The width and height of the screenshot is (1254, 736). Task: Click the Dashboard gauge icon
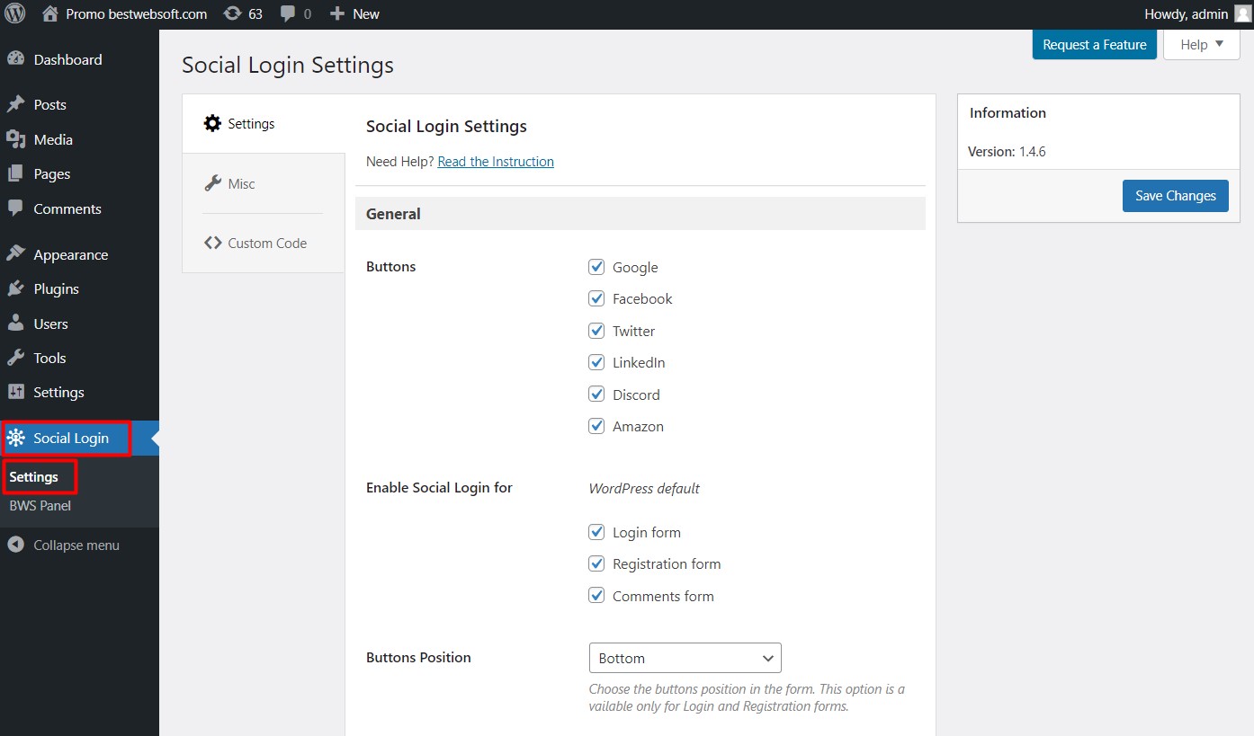[x=15, y=59]
